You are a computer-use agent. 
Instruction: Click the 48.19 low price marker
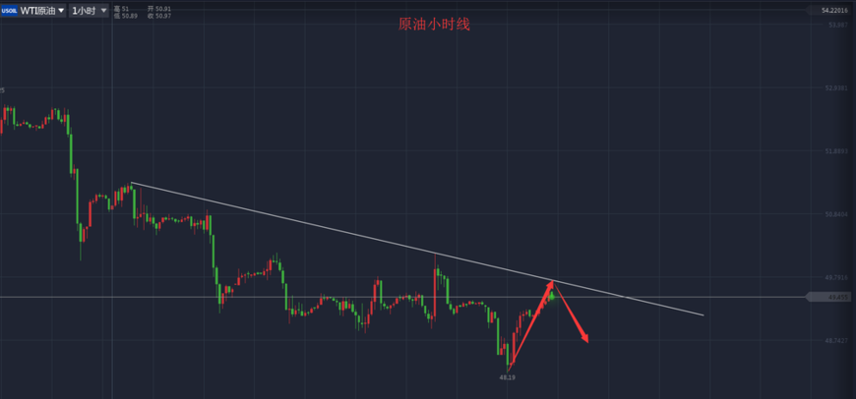[506, 376]
